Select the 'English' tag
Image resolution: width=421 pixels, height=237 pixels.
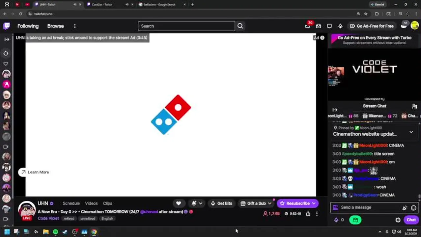tap(107, 219)
